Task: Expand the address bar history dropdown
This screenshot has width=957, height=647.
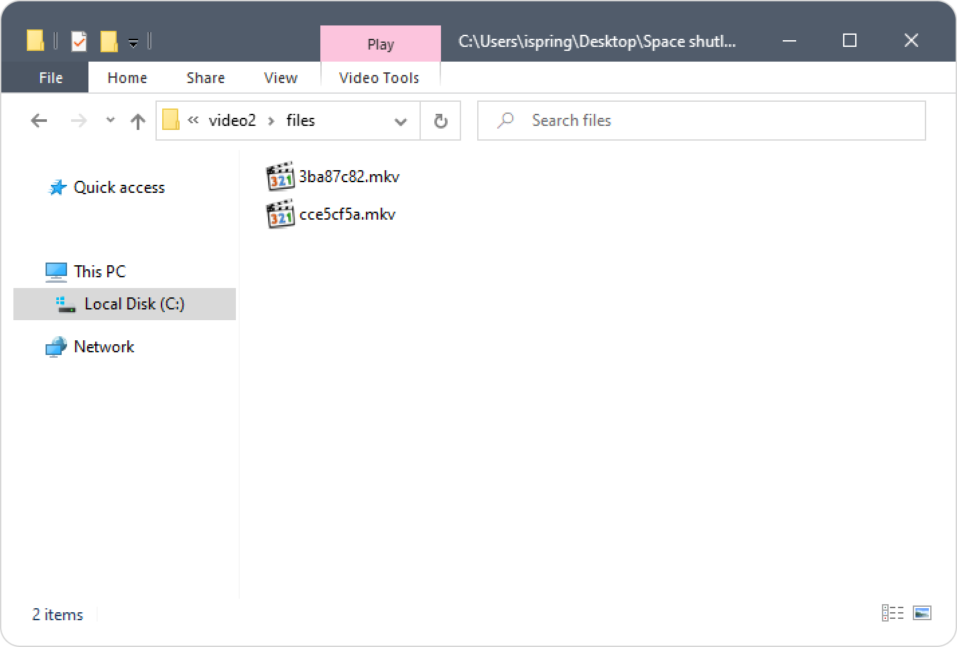Action: (401, 121)
